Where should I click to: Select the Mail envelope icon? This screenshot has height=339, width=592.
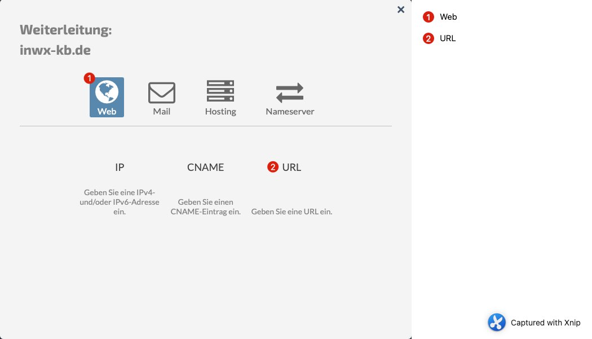pyautogui.click(x=162, y=93)
